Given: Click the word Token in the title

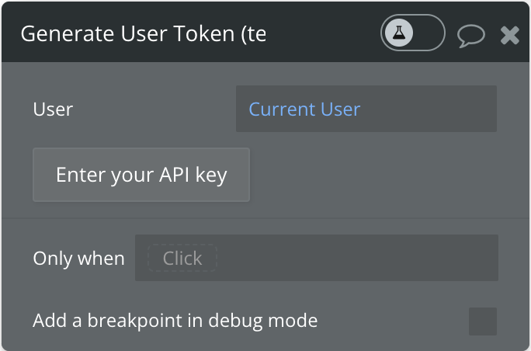Looking at the screenshot, I should coord(204,34).
